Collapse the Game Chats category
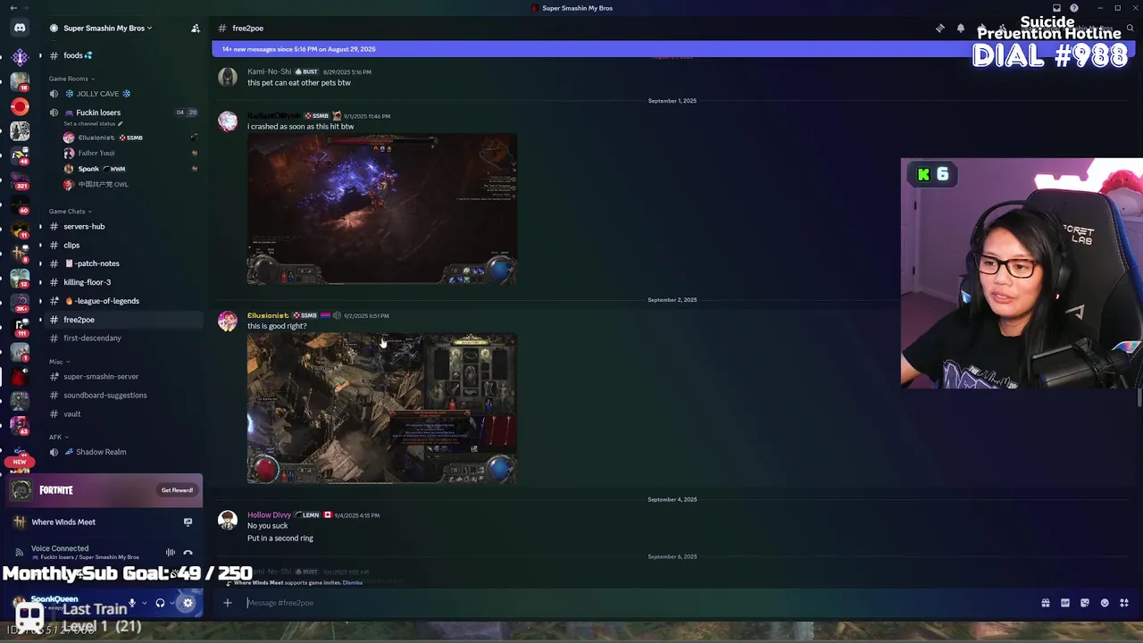1143x643 pixels. [70, 212]
